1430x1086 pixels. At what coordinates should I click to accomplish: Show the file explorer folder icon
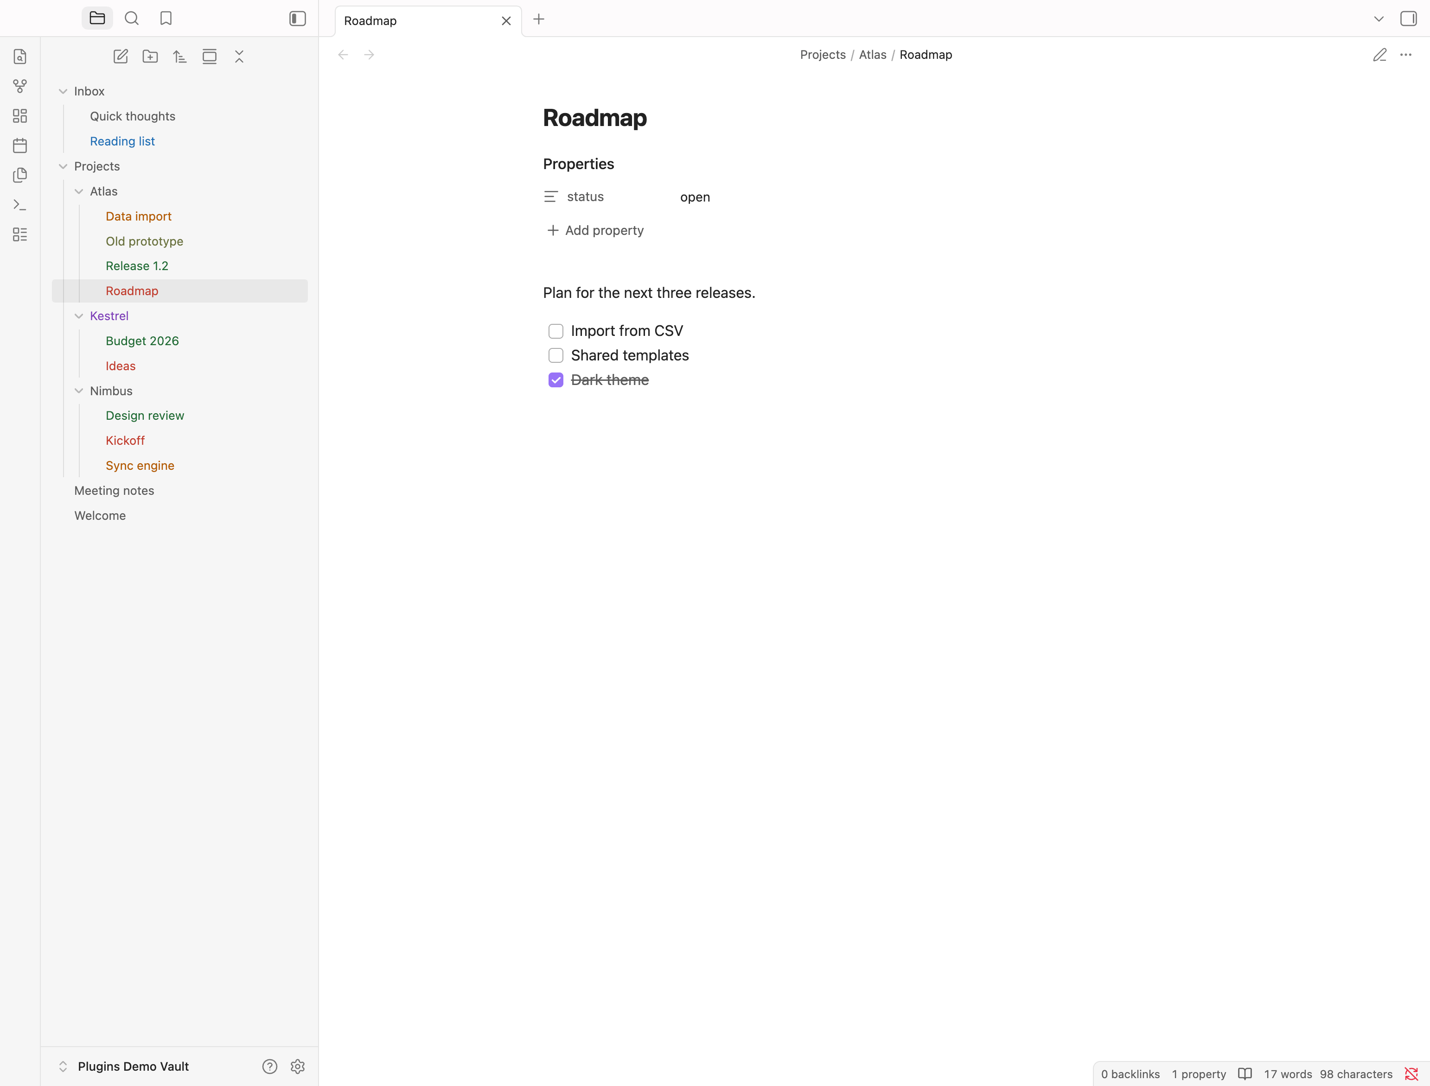pyautogui.click(x=98, y=19)
